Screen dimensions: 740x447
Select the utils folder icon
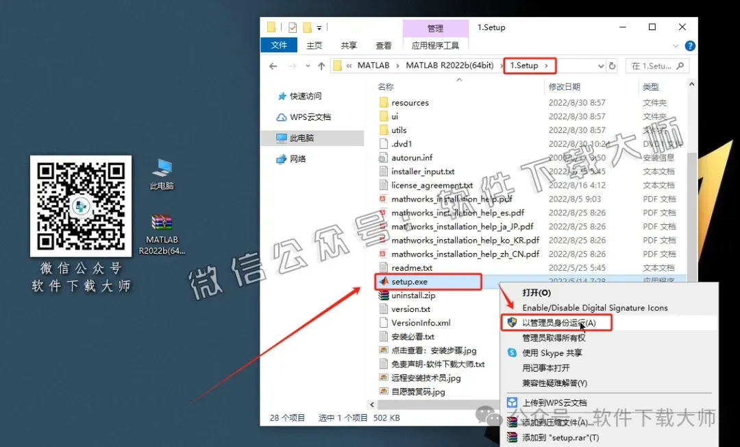[384, 130]
